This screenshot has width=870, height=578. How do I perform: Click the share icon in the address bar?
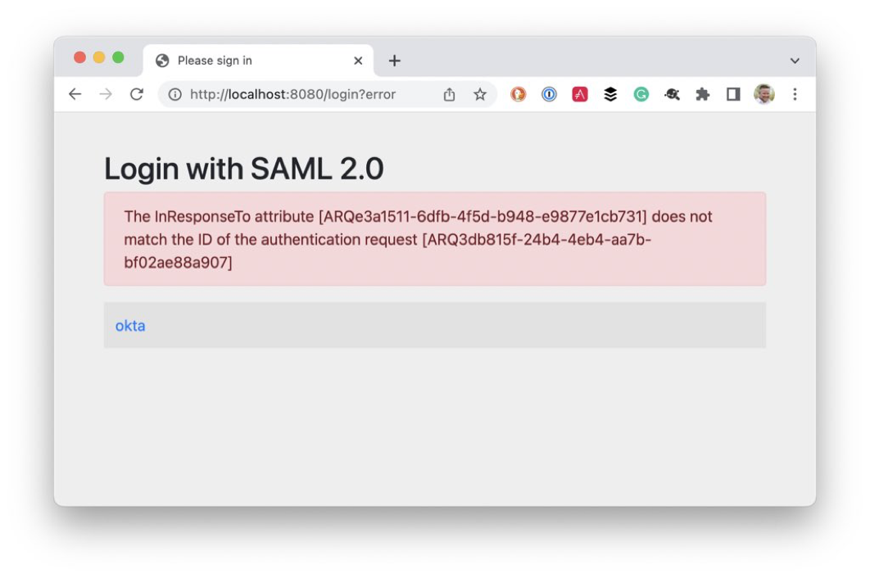[448, 93]
